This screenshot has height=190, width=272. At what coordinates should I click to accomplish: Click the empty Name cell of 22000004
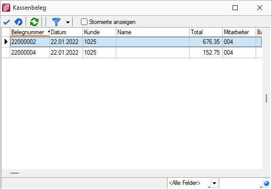(x=153, y=53)
